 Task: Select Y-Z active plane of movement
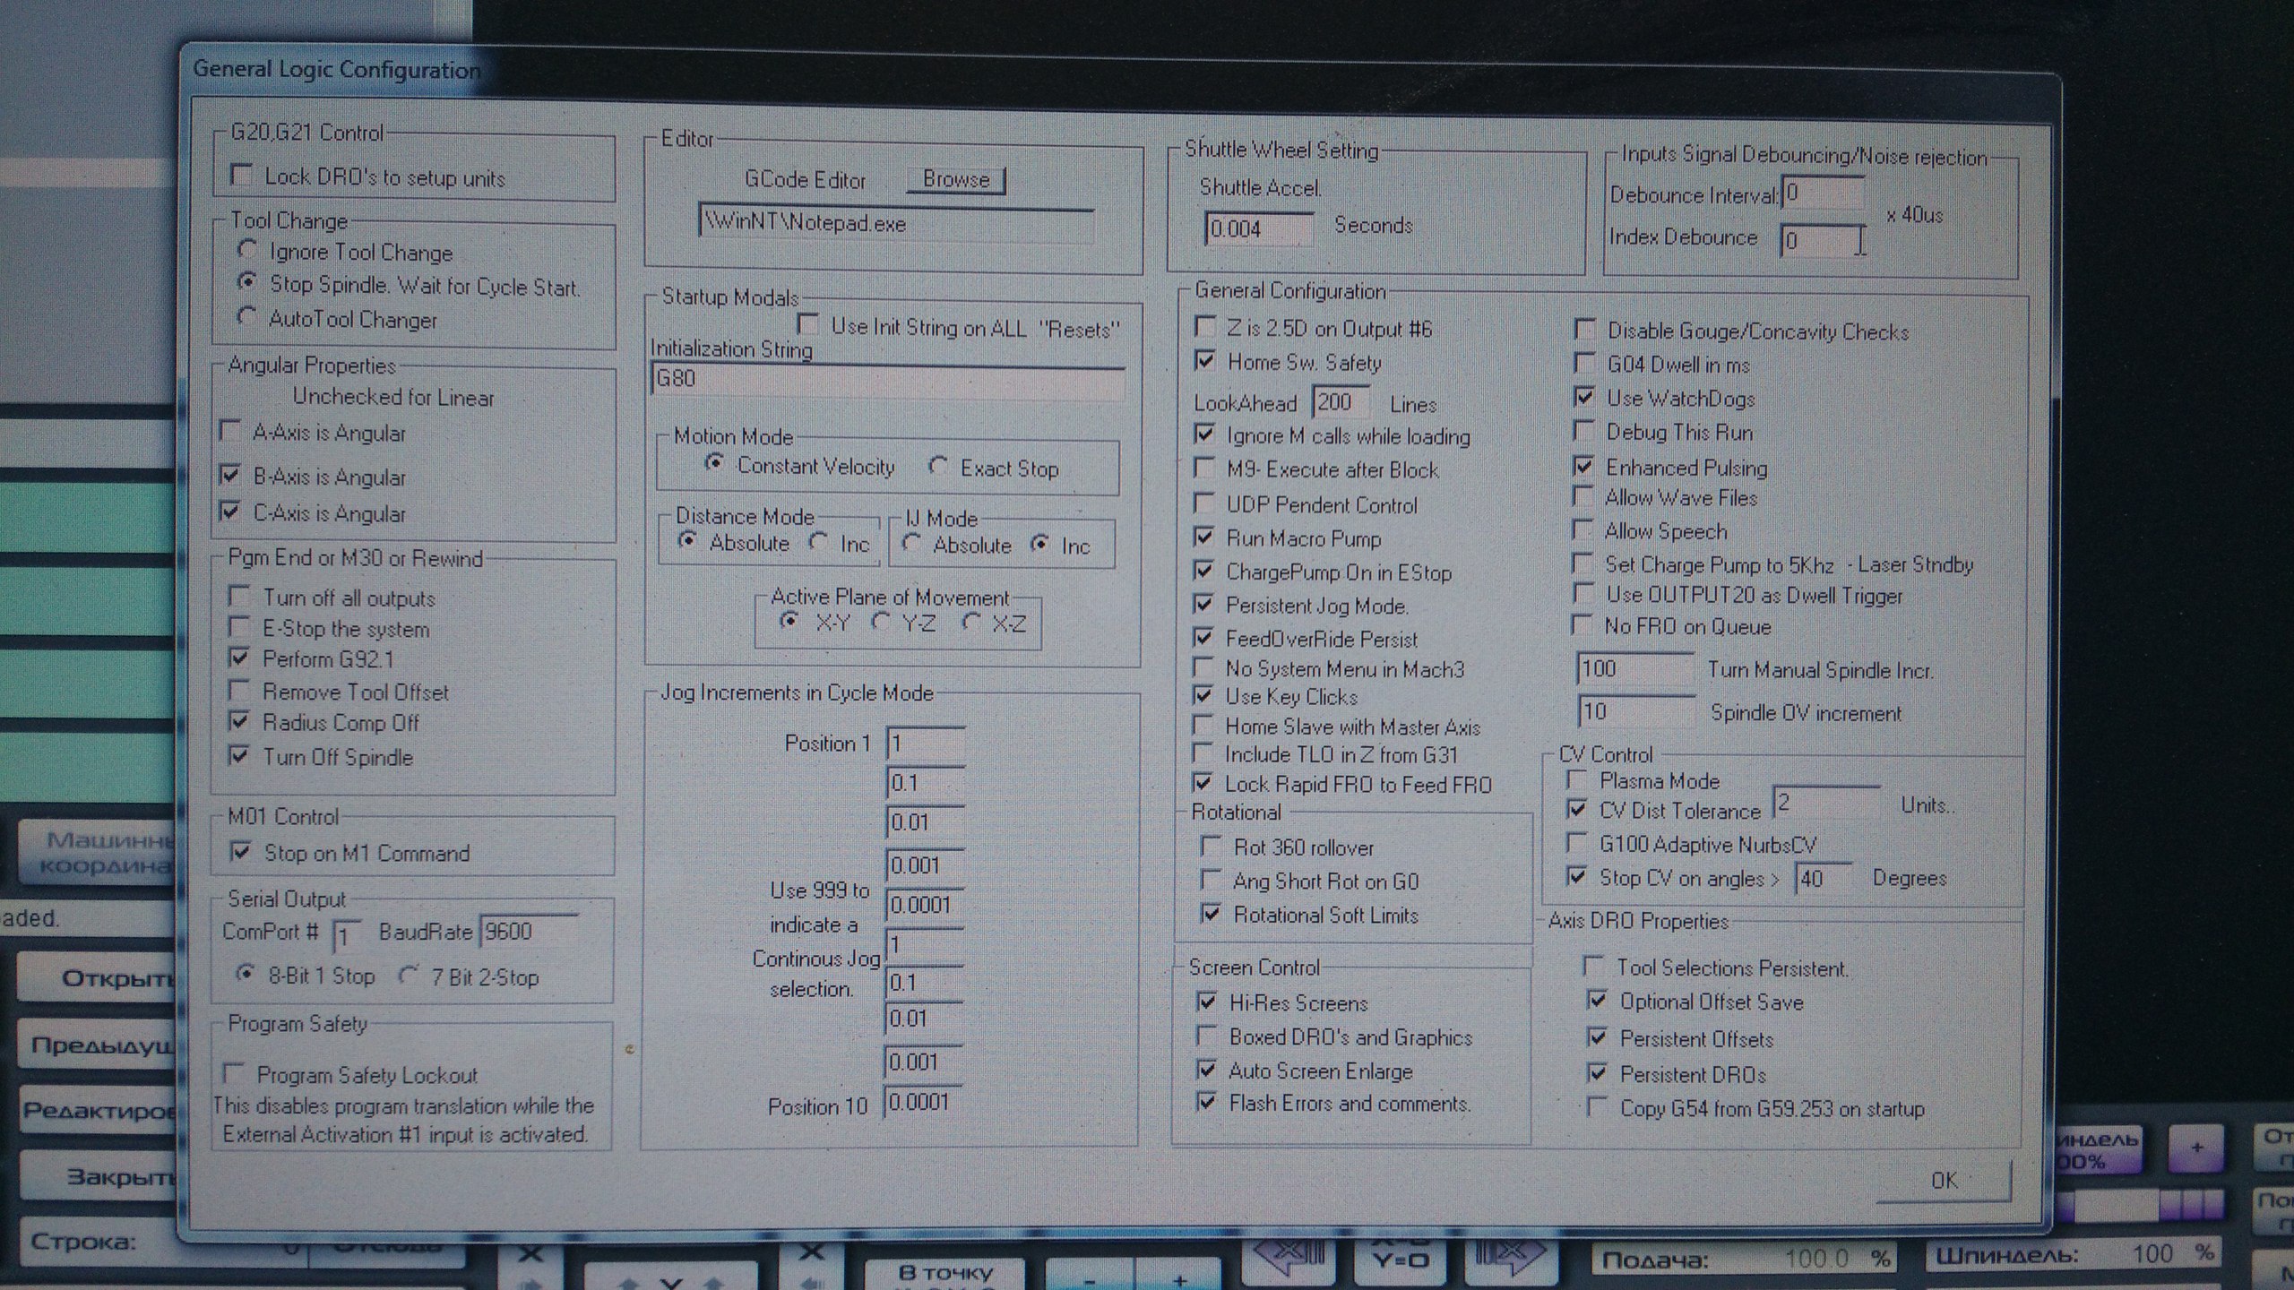click(x=882, y=621)
